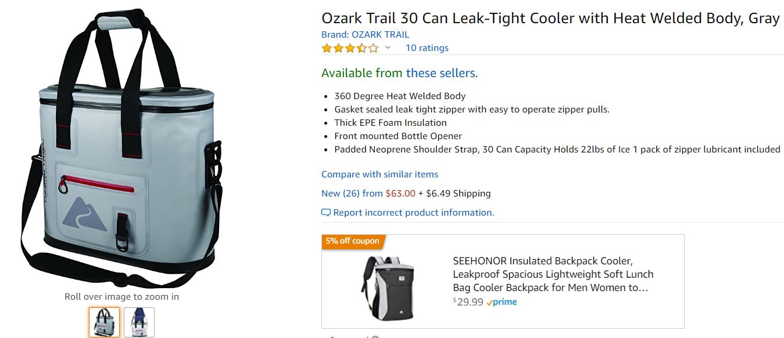
Task: Click Compare with similar items
Action: pos(380,174)
